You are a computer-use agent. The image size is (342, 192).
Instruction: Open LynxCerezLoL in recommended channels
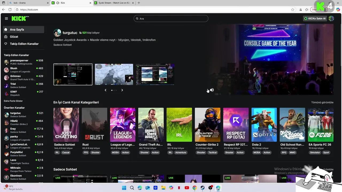tap(24, 146)
